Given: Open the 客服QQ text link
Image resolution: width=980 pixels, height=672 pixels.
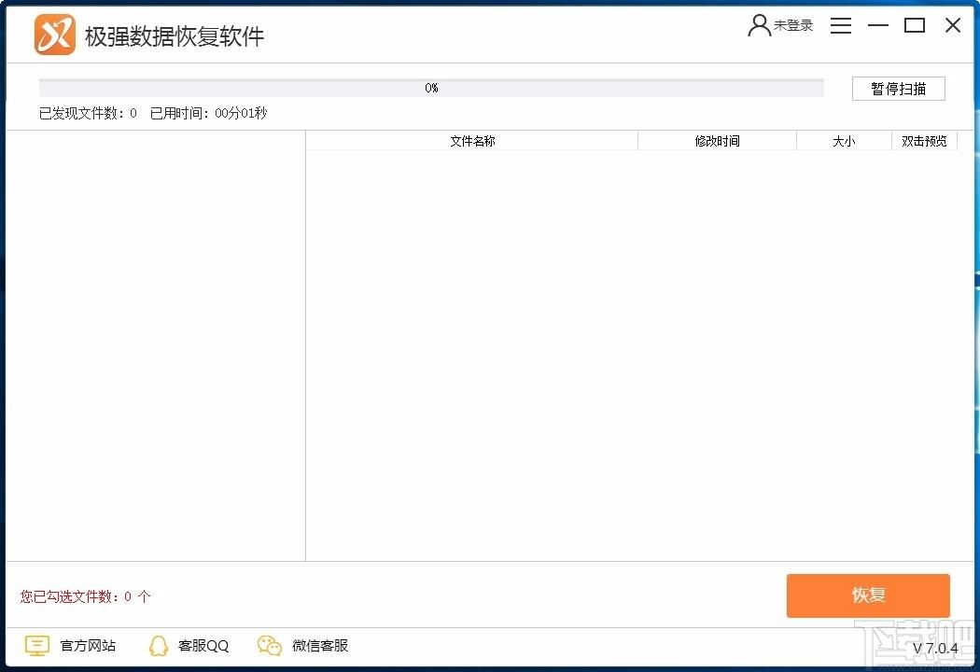Looking at the screenshot, I should [203, 646].
